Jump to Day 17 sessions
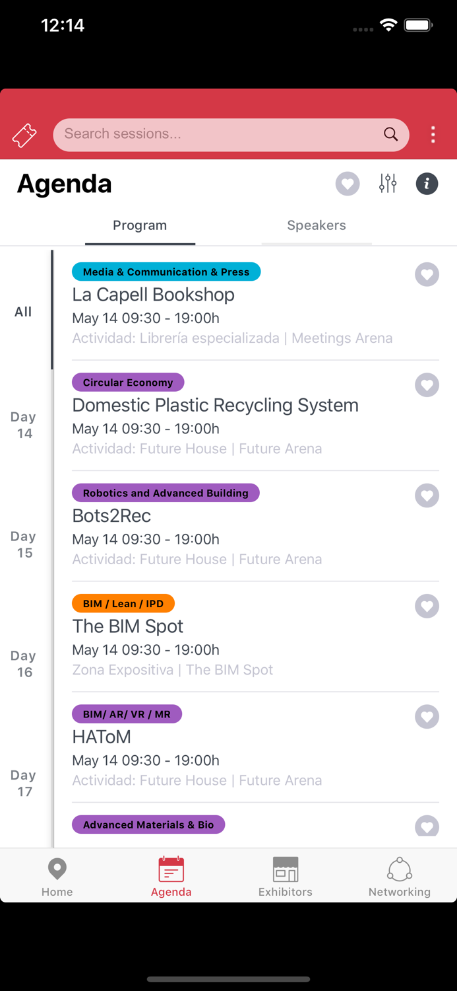 click(x=23, y=783)
